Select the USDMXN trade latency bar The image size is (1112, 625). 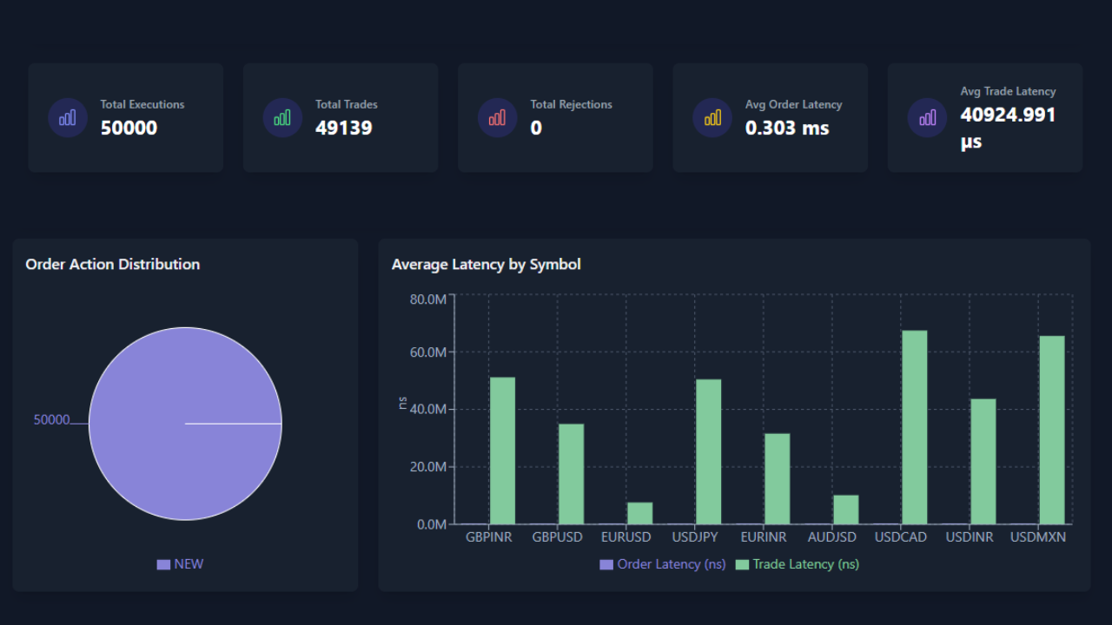point(1051,430)
